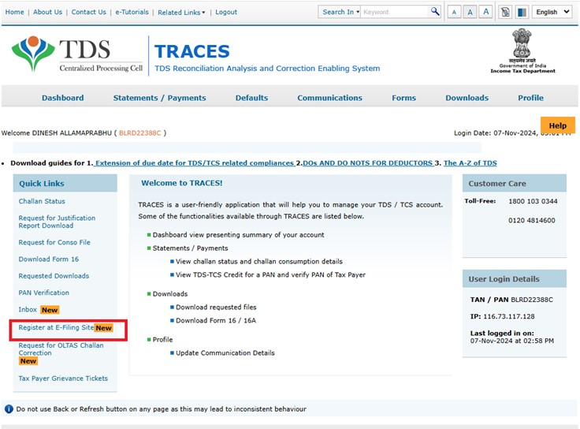Click the phone number 0120 4814600
Image resolution: width=580 pixels, height=429 pixels.
coord(532,220)
